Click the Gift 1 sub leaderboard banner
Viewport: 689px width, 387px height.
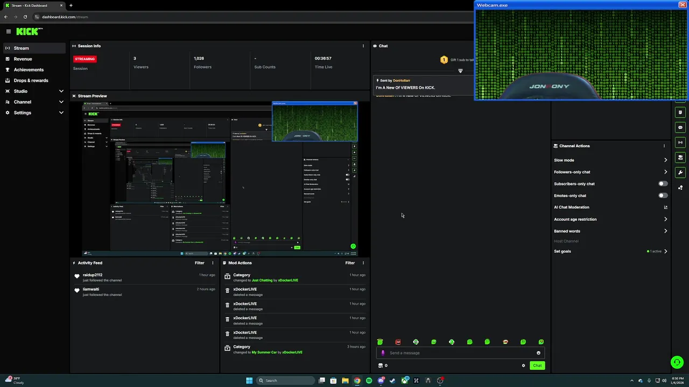pos(456,60)
